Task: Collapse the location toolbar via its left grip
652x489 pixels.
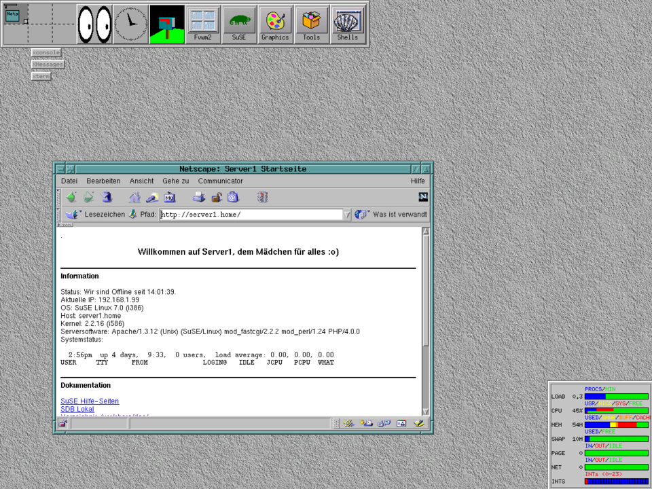Action: point(59,215)
